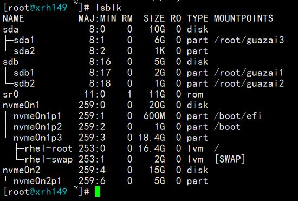The height and width of the screenshot is (201, 298).
Task: Click the /root/guazai2 mount point
Action: (249, 83)
